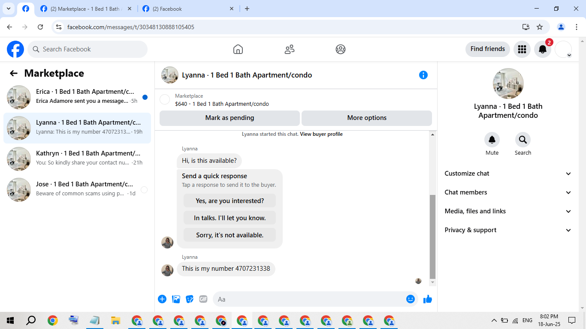Image resolution: width=586 pixels, height=329 pixels.
Task: Click More options for the listing
Action: point(367,118)
